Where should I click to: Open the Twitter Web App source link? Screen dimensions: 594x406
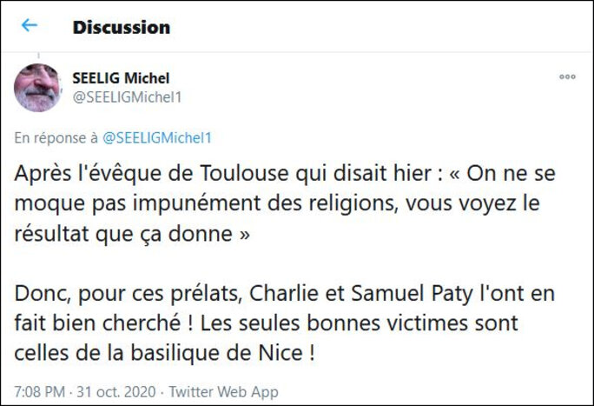tap(223, 389)
